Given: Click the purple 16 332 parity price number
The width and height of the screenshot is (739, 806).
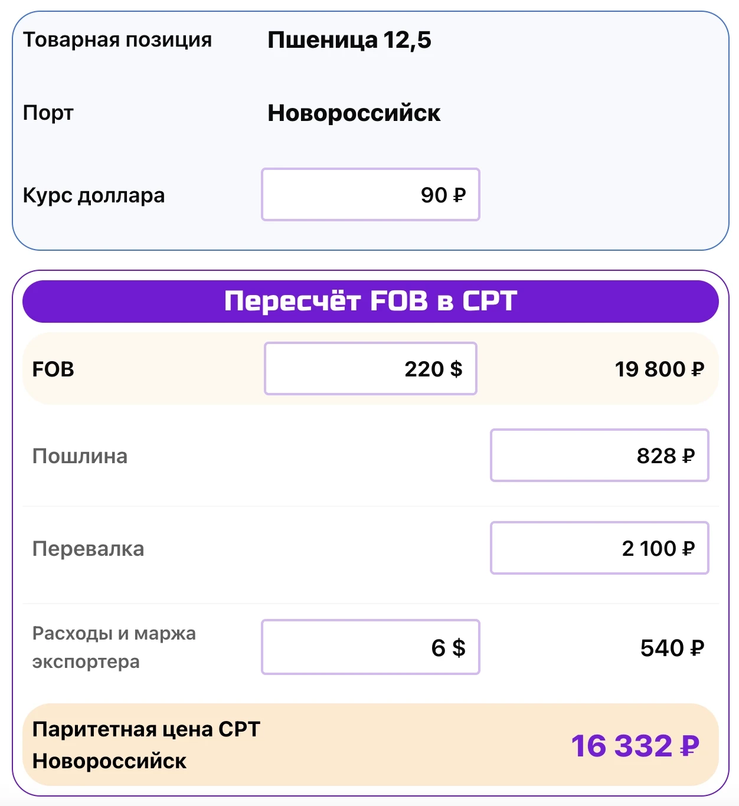Looking at the screenshot, I should [622, 746].
